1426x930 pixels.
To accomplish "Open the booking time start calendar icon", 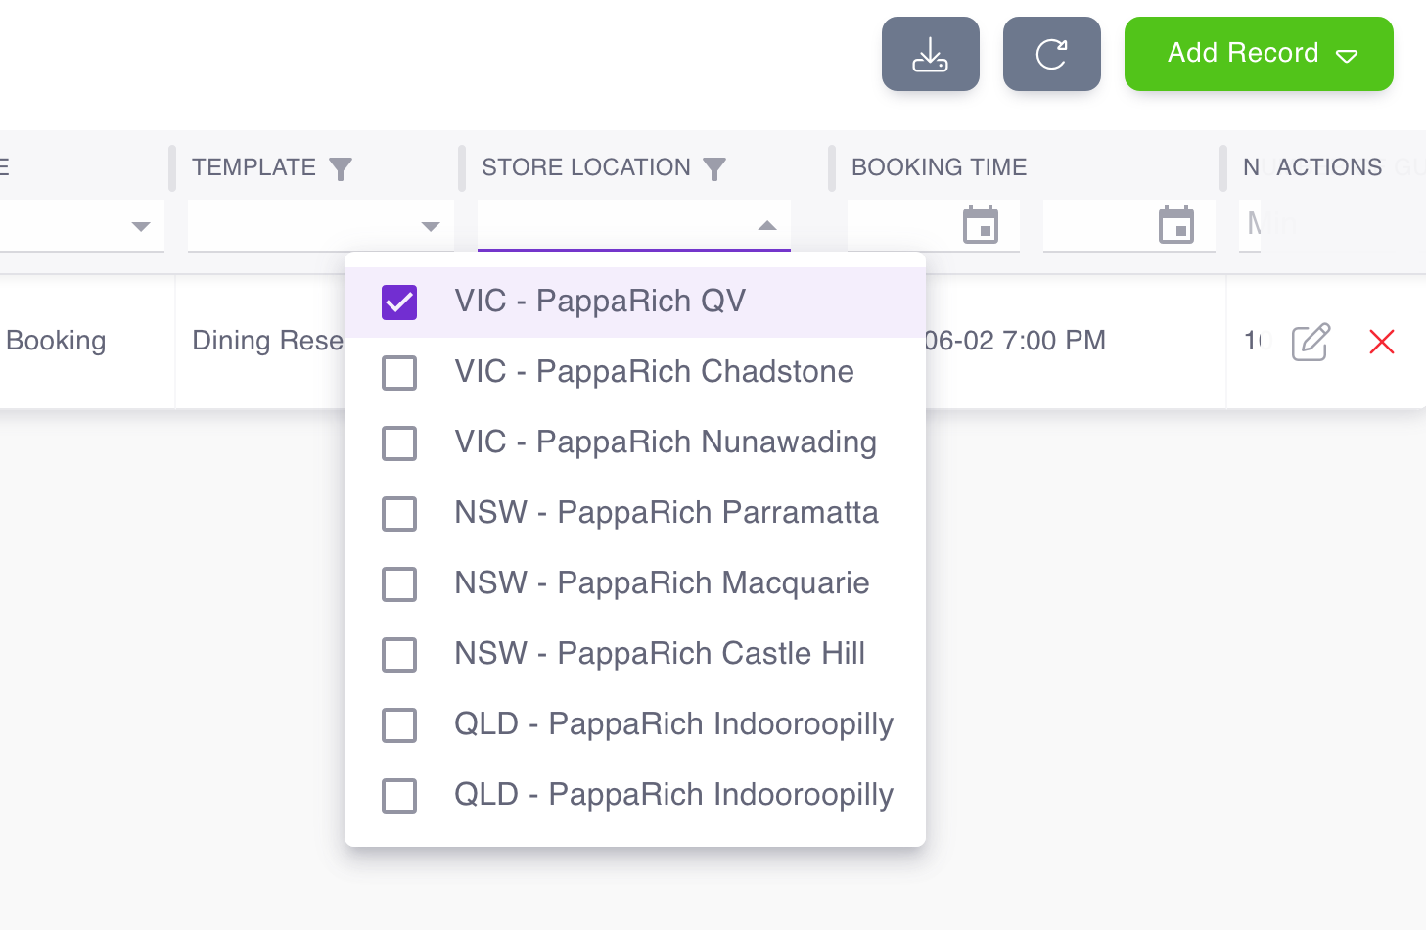I will (980, 225).
